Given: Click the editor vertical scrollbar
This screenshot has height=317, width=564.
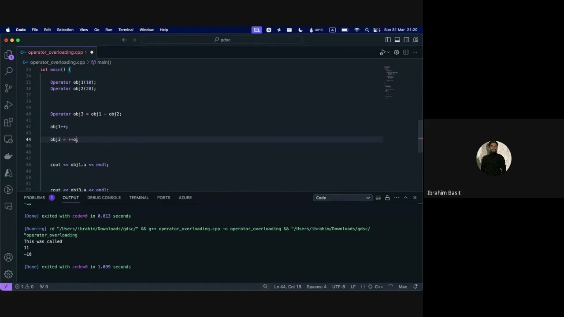Looking at the screenshot, I should pyautogui.click(x=420, y=136).
